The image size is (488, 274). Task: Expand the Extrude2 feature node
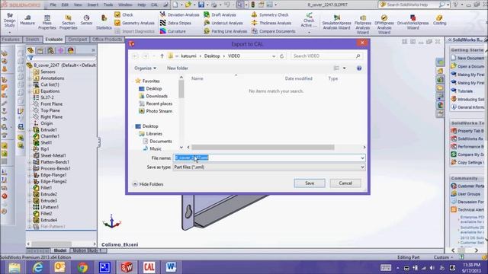click(x=30, y=195)
